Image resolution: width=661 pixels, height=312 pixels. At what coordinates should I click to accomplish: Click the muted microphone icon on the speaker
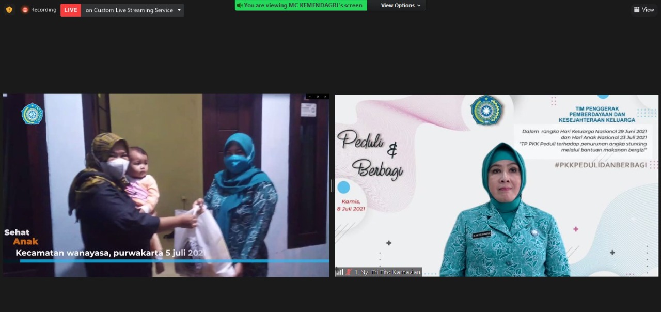(349, 272)
